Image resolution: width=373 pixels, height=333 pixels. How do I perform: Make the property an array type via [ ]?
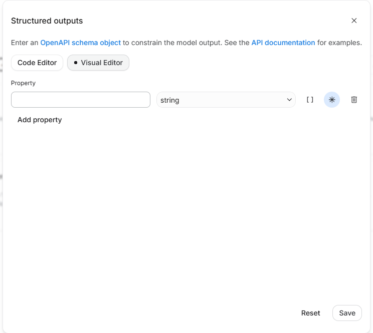coord(310,100)
